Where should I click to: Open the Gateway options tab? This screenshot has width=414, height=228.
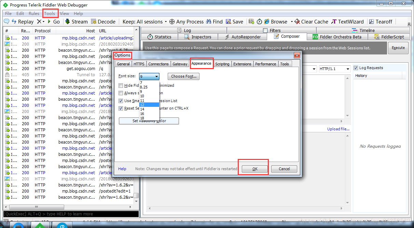click(180, 64)
